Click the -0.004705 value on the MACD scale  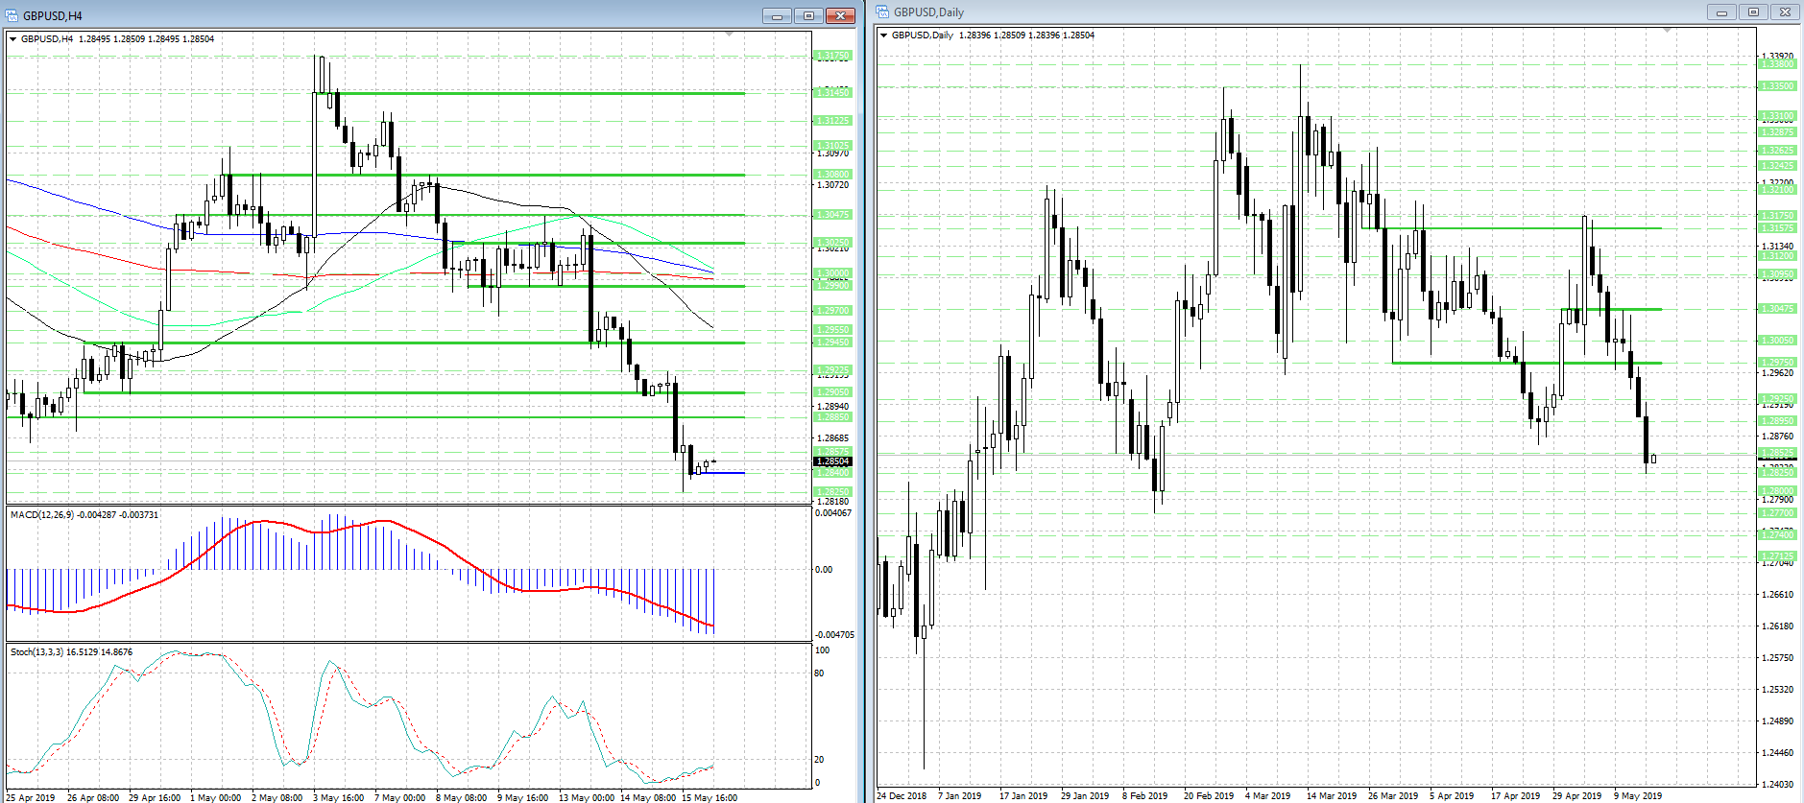click(x=833, y=635)
